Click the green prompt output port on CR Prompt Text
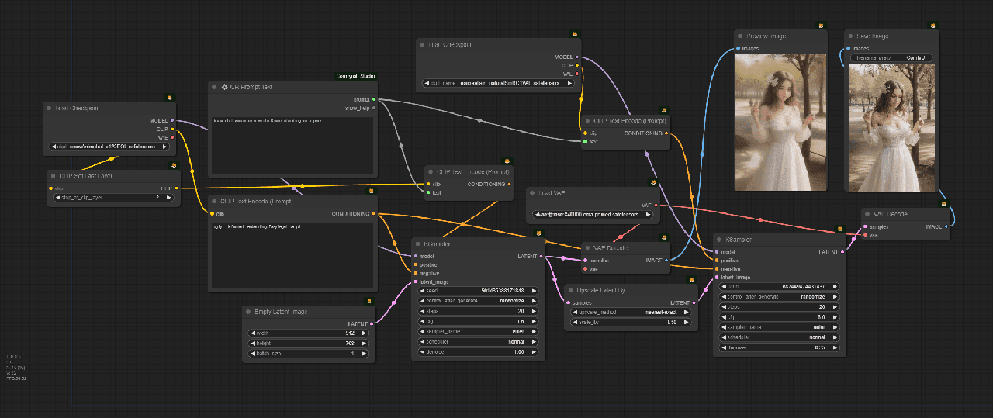 click(x=374, y=99)
